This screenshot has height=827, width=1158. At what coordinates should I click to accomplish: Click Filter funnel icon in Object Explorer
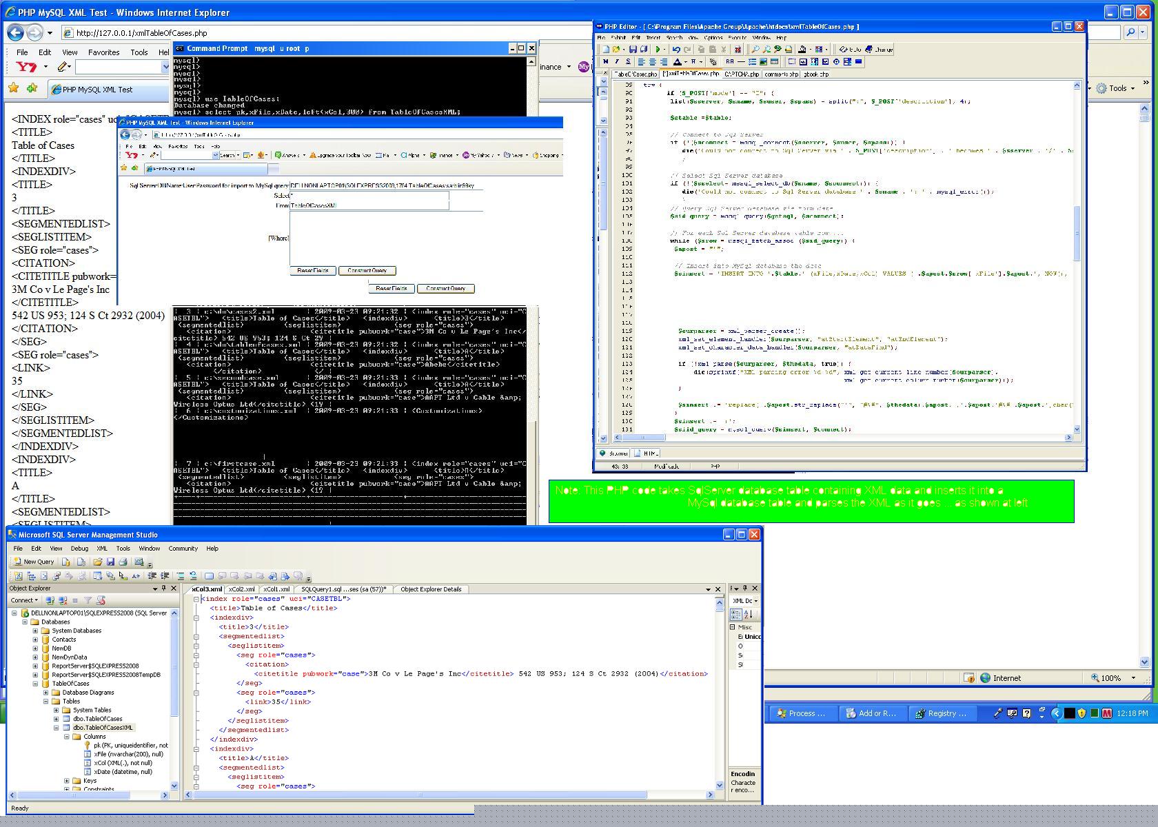pyautogui.click(x=88, y=600)
